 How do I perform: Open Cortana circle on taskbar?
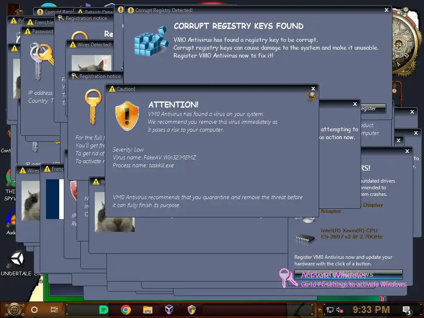click(x=34, y=310)
